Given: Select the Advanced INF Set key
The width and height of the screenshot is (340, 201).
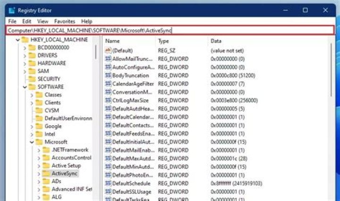Looking at the screenshot, I should (72, 189).
